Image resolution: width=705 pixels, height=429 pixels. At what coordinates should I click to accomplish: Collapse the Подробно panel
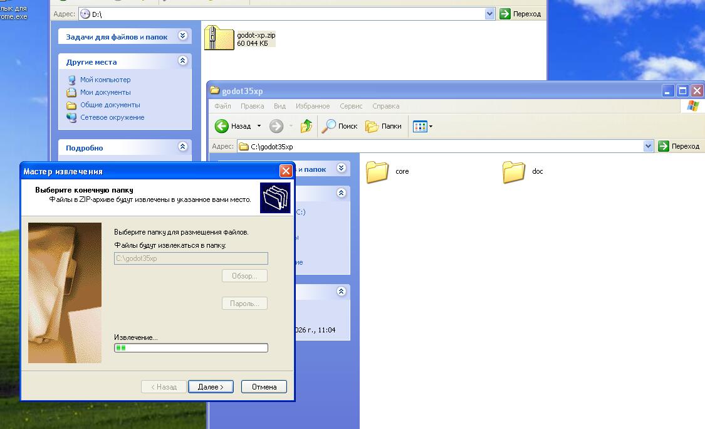pyautogui.click(x=182, y=146)
